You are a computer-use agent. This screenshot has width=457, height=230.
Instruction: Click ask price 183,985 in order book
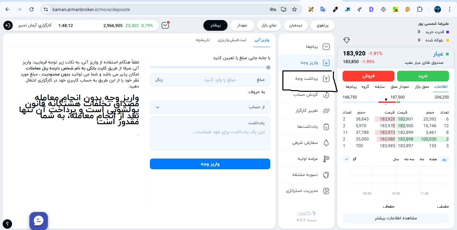pyautogui.click(x=387, y=146)
